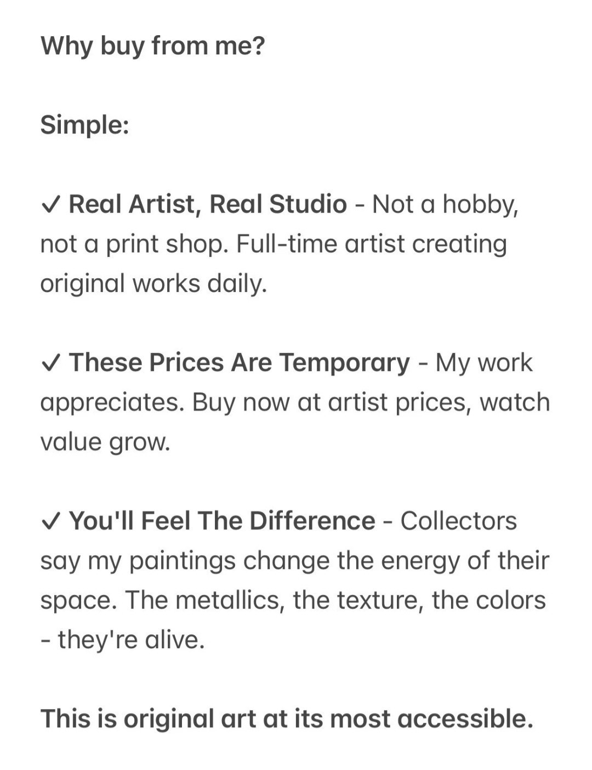592x770 pixels.
Task: Click the 'Why buy from me?' heading
Action: pos(153,46)
